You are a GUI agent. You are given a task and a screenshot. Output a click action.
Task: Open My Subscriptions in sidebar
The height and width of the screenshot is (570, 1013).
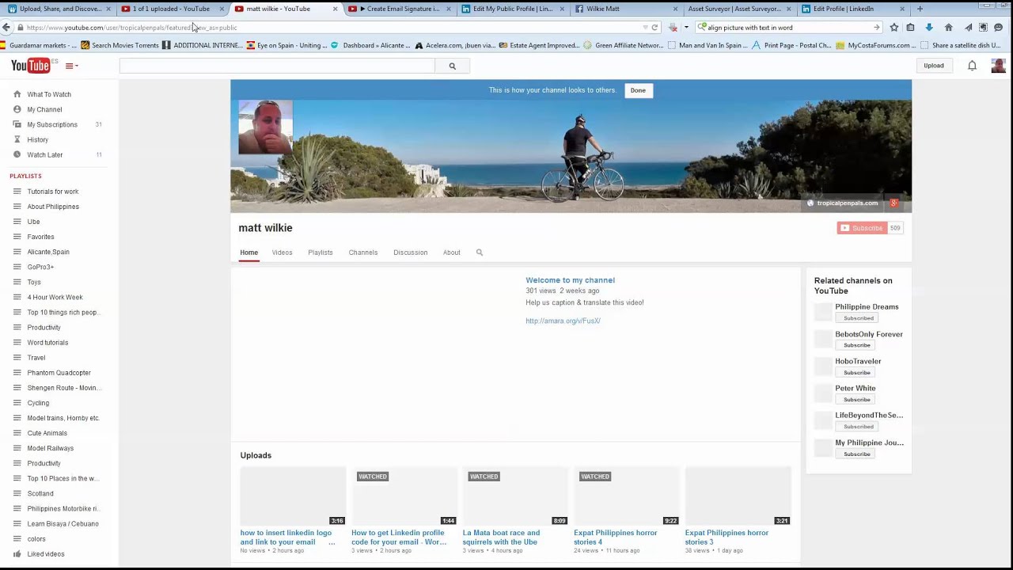[x=52, y=124]
